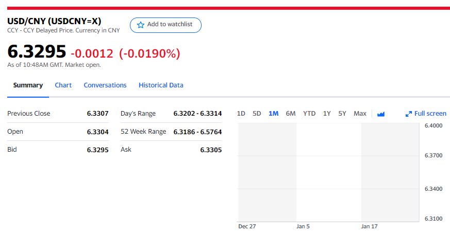Click the Jan 5 date on chart axis
Image resolution: width=450 pixels, height=235 pixels.
tap(303, 226)
